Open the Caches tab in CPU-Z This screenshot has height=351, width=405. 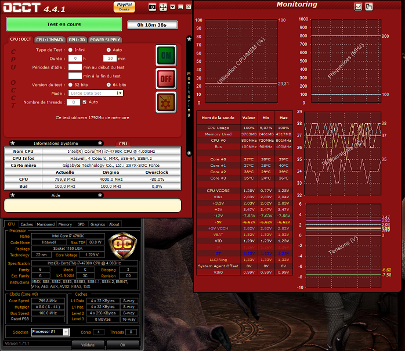[x=27, y=224]
